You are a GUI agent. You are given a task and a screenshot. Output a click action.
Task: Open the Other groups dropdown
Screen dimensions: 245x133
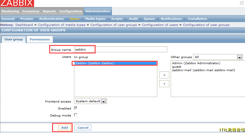point(218,57)
